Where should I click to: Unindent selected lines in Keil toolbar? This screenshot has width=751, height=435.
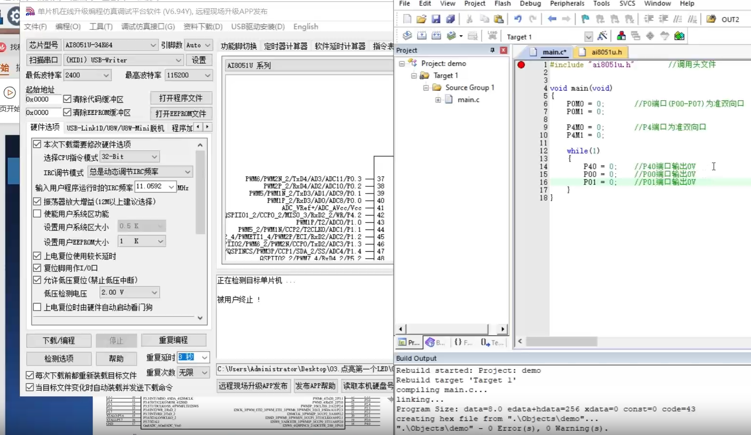(664, 19)
